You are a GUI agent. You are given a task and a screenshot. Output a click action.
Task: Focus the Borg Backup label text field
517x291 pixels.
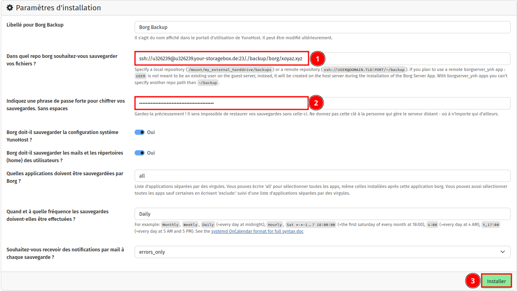click(x=322, y=27)
